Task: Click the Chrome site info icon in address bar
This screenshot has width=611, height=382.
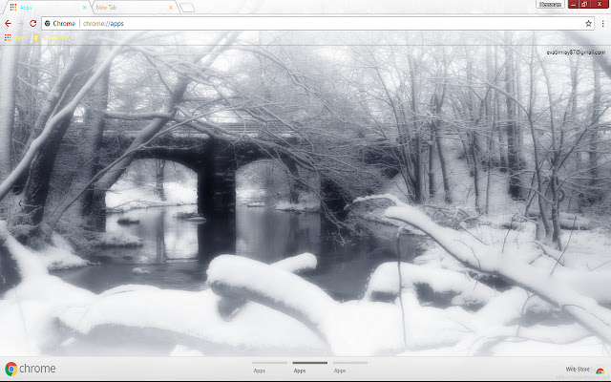Action: pyautogui.click(x=48, y=23)
